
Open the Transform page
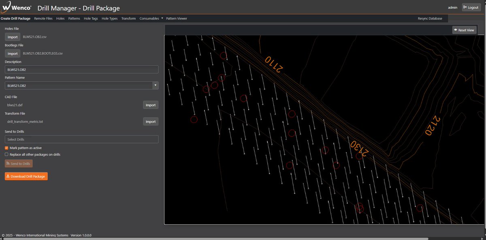tap(128, 19)
